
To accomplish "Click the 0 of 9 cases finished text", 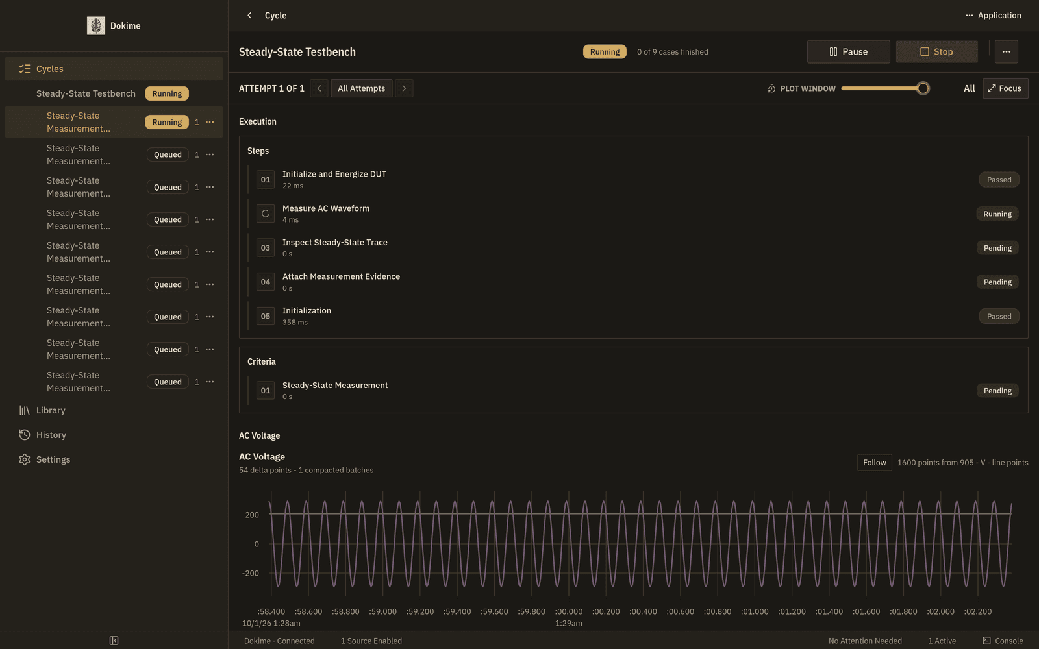I will pyautogui.click(x=673, y=52).
